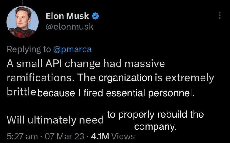The image size is (230, 143).
Task: Open the @elonmusk handle link
Action: 69,27
